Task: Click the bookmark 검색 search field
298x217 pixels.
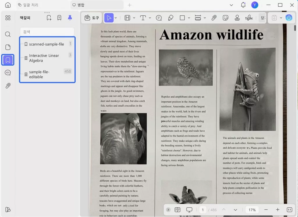Action: pyautogui.click(x=47, y=32)
